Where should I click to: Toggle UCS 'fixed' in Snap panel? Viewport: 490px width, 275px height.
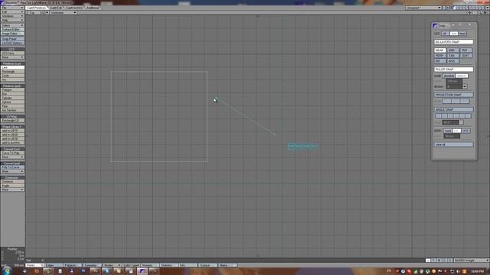pyautogui.click(x=462, y=34)
